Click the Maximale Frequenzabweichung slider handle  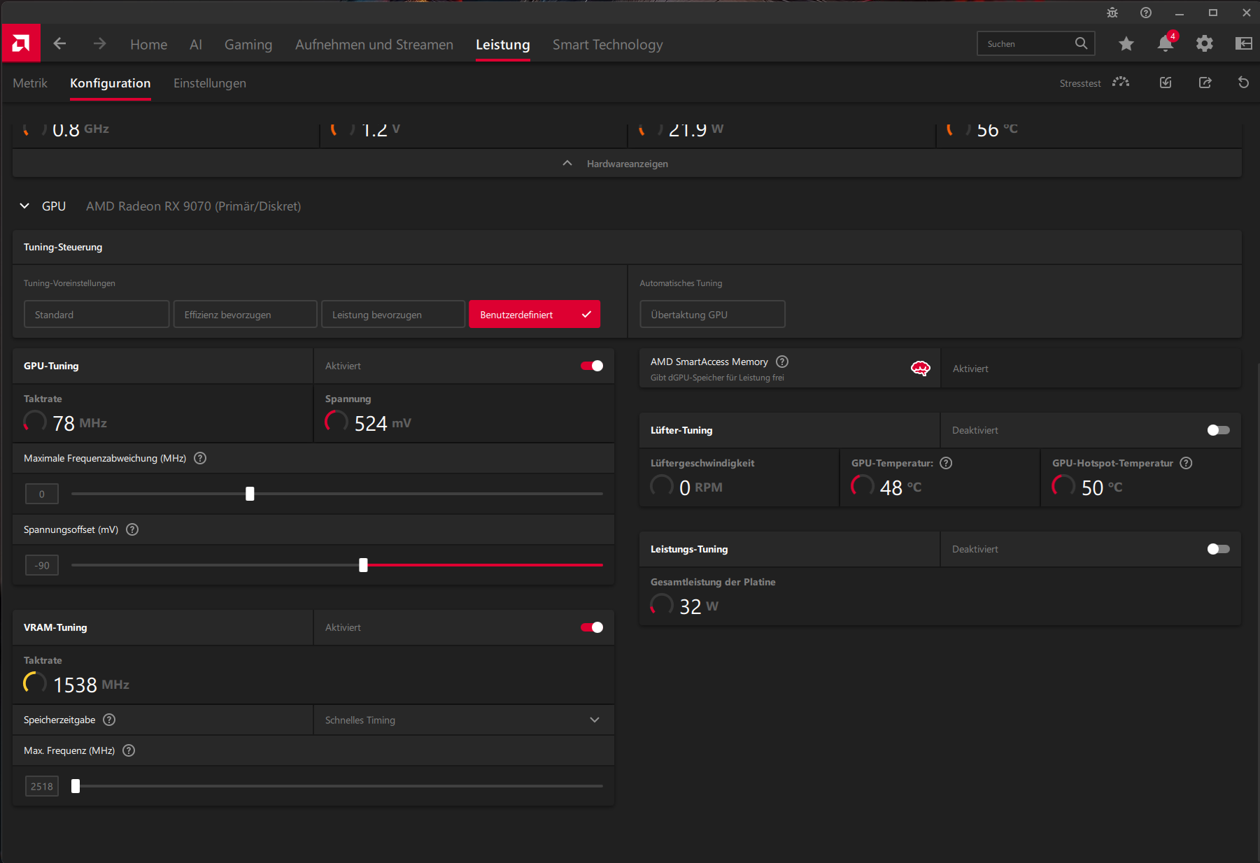coord(250,494)
